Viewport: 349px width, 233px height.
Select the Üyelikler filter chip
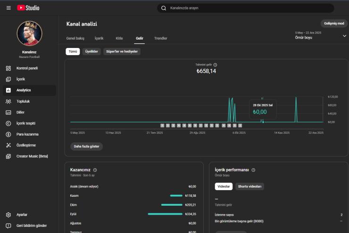point(91,52)
